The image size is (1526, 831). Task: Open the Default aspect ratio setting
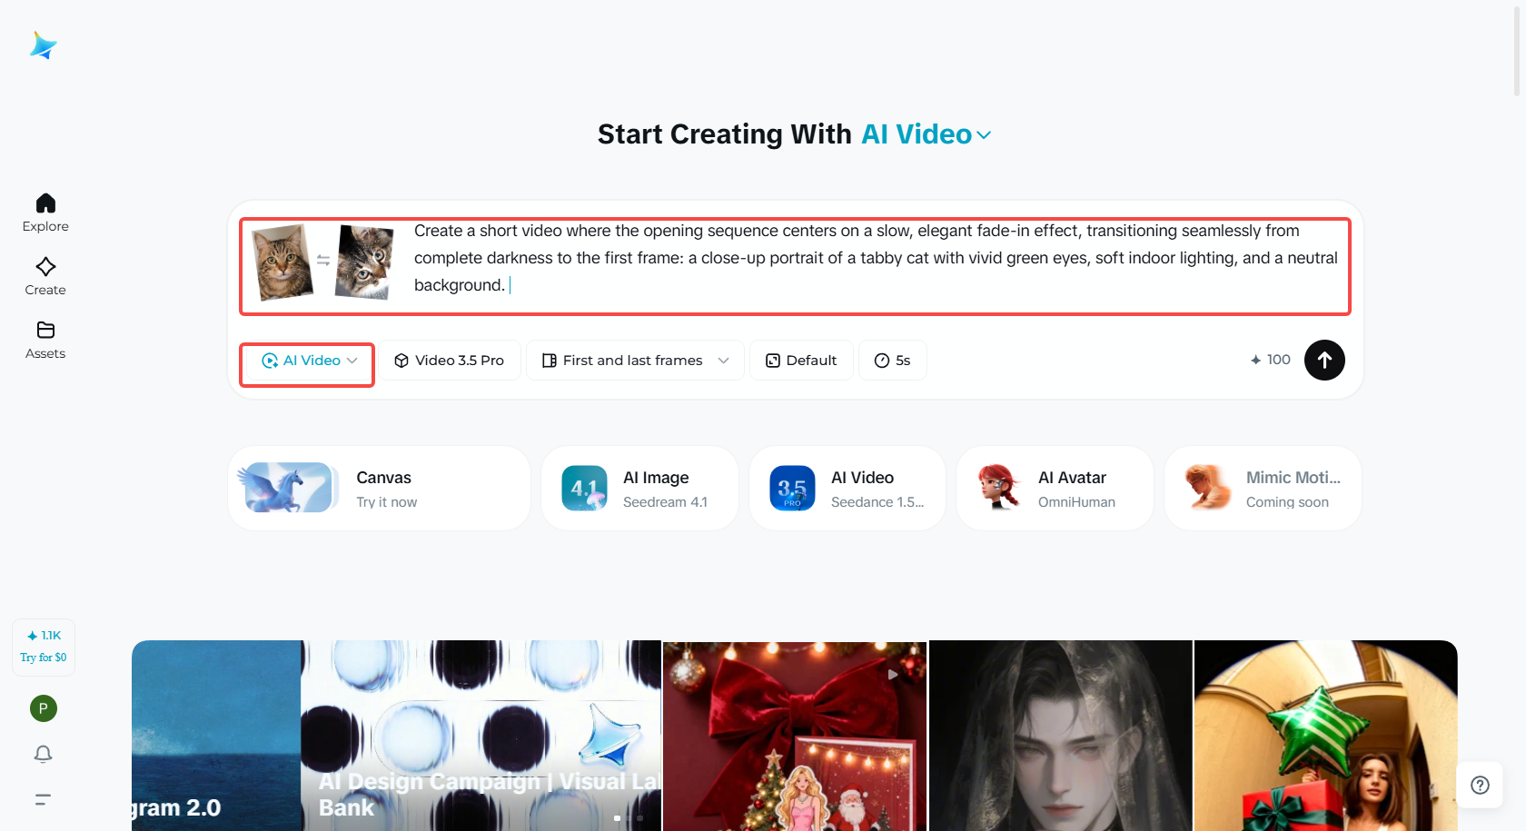tap(801, 361)
